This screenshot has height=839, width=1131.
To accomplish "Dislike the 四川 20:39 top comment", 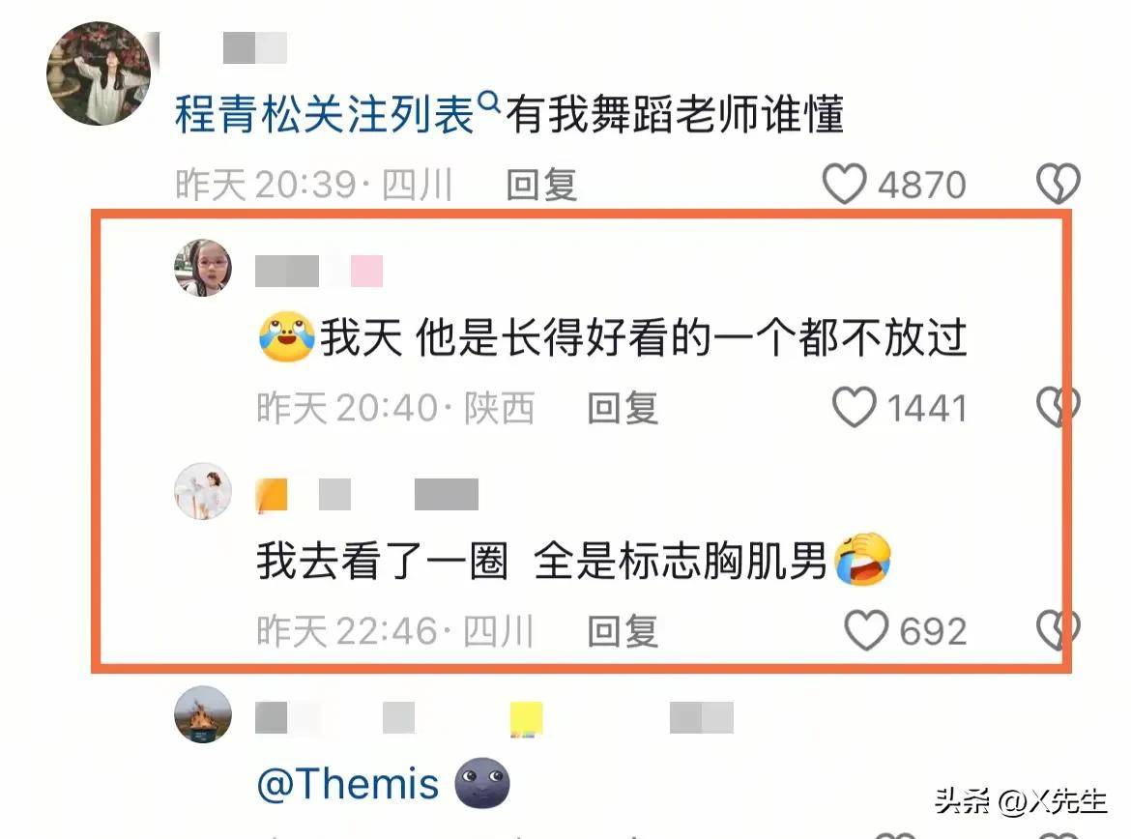I will (x=1058, y=184).
